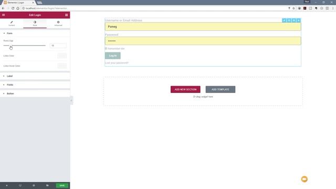Open the templates folder icon
This screenshot has width=336, height=189.
pyautogui.click(x=47, y=185)
